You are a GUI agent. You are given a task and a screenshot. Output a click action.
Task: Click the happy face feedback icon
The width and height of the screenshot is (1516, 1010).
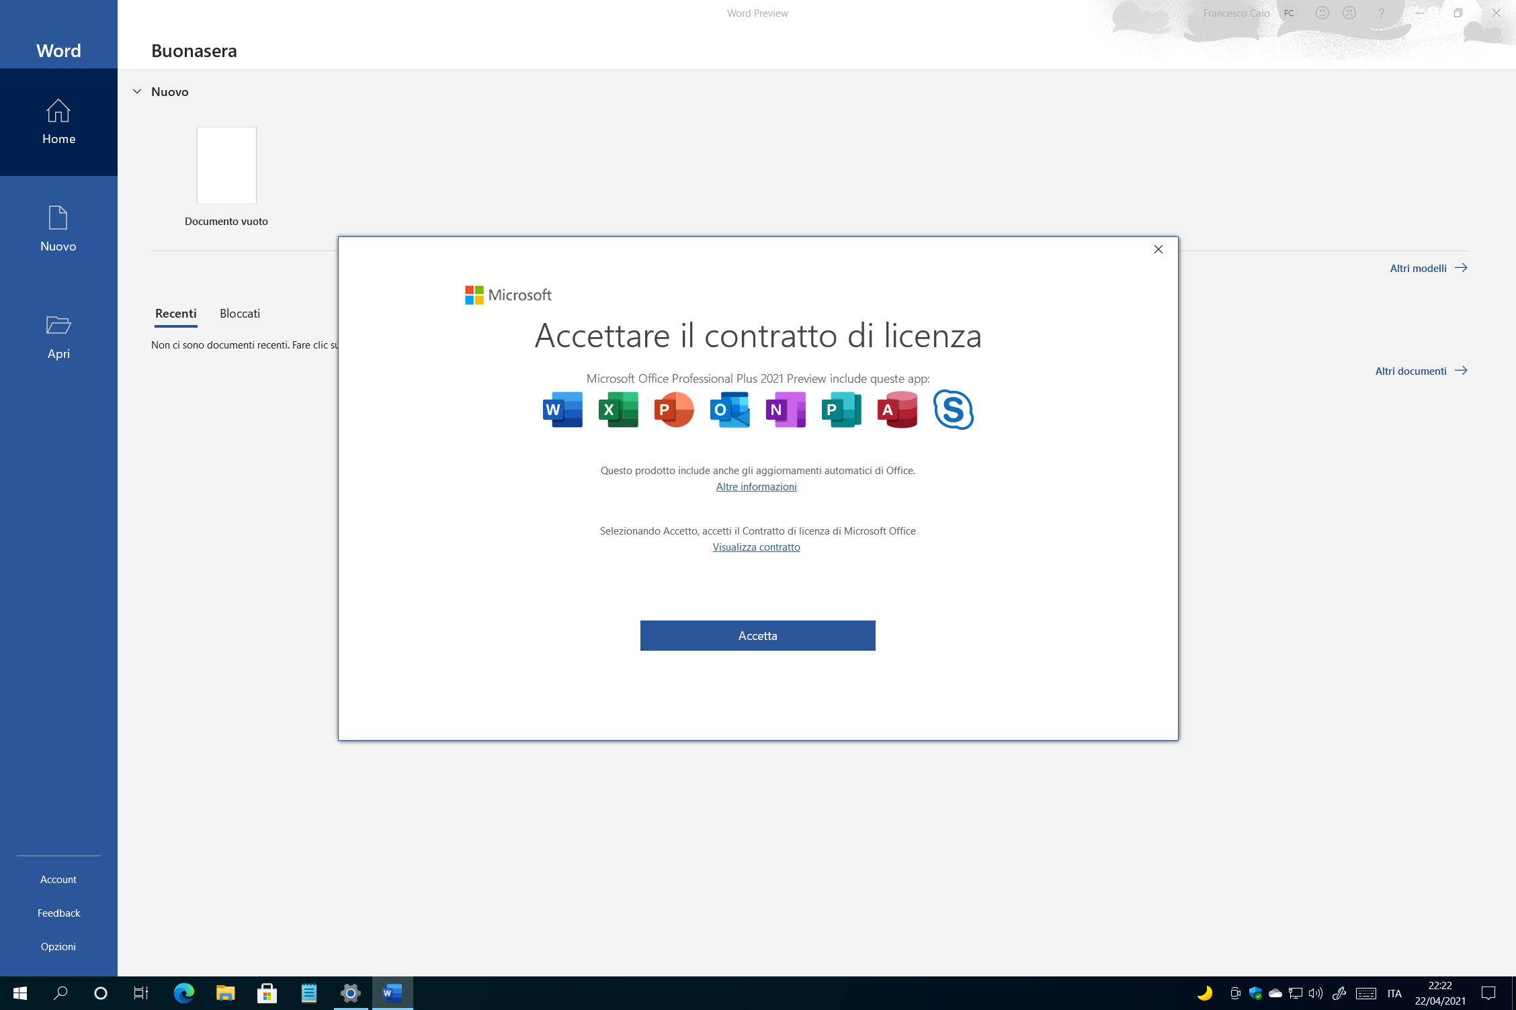click(x=1322, y=13)
